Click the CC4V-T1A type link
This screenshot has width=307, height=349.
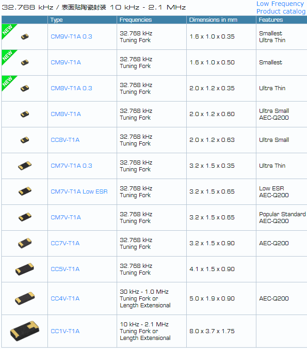(65, 299)
